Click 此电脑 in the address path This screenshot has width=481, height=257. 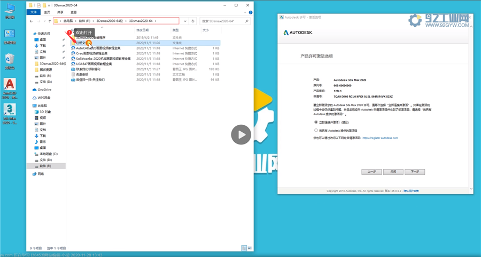(68, 21)
